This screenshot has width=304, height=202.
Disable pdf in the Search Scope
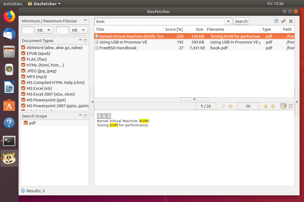(x=25, y=123)
